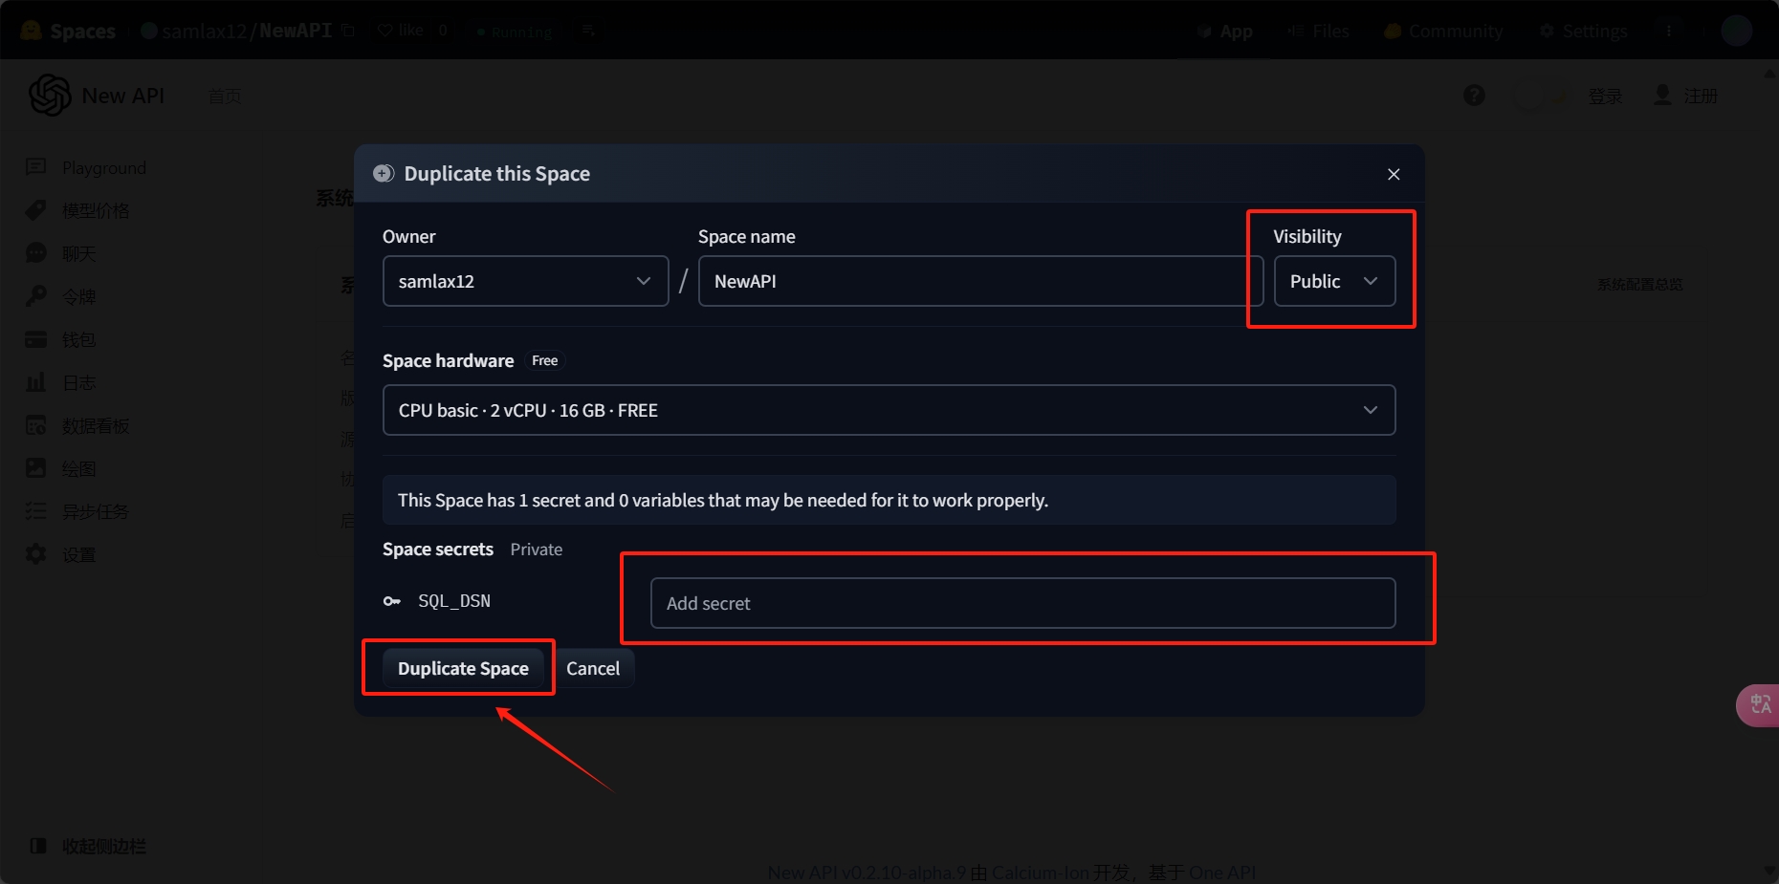Click the 系统配置总览 label

pyautogui.click(x=1639, y=285)
